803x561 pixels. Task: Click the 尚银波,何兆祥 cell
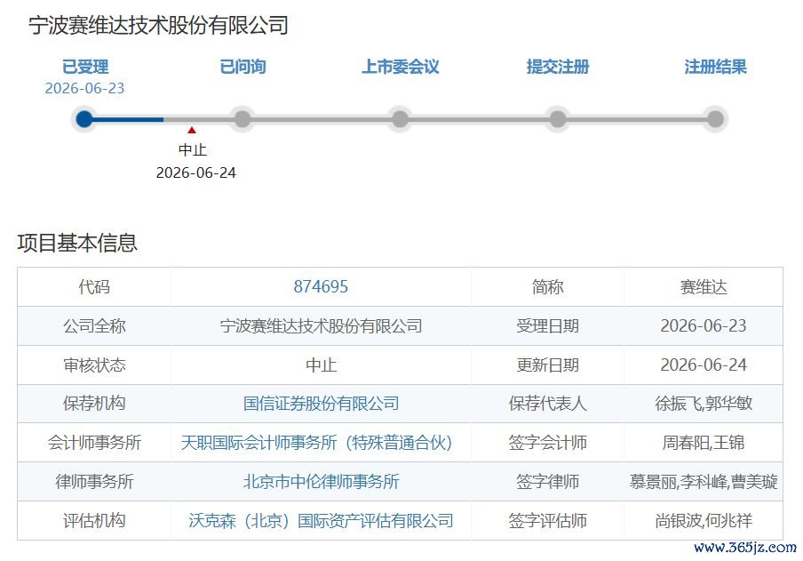[x=704, y=520]
